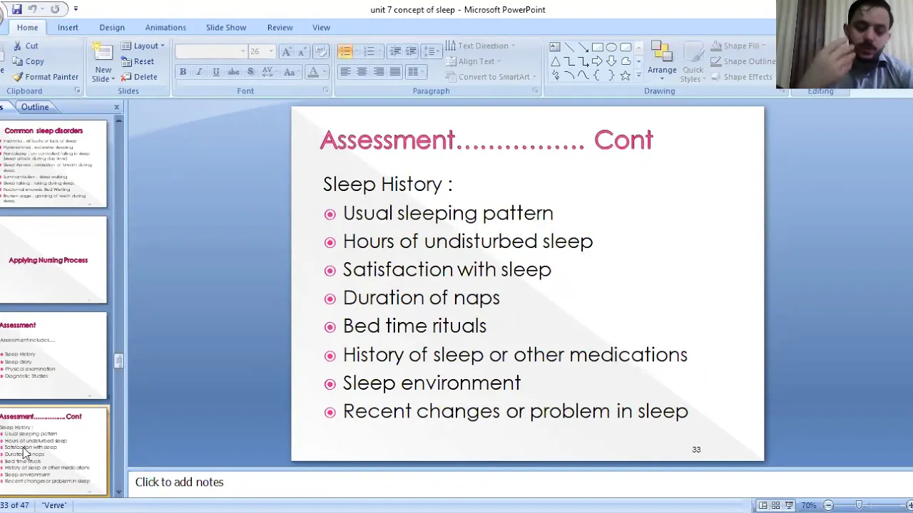The width and height of the screenshot is (913, 513).
Task: Center the text
Action: 362,72
